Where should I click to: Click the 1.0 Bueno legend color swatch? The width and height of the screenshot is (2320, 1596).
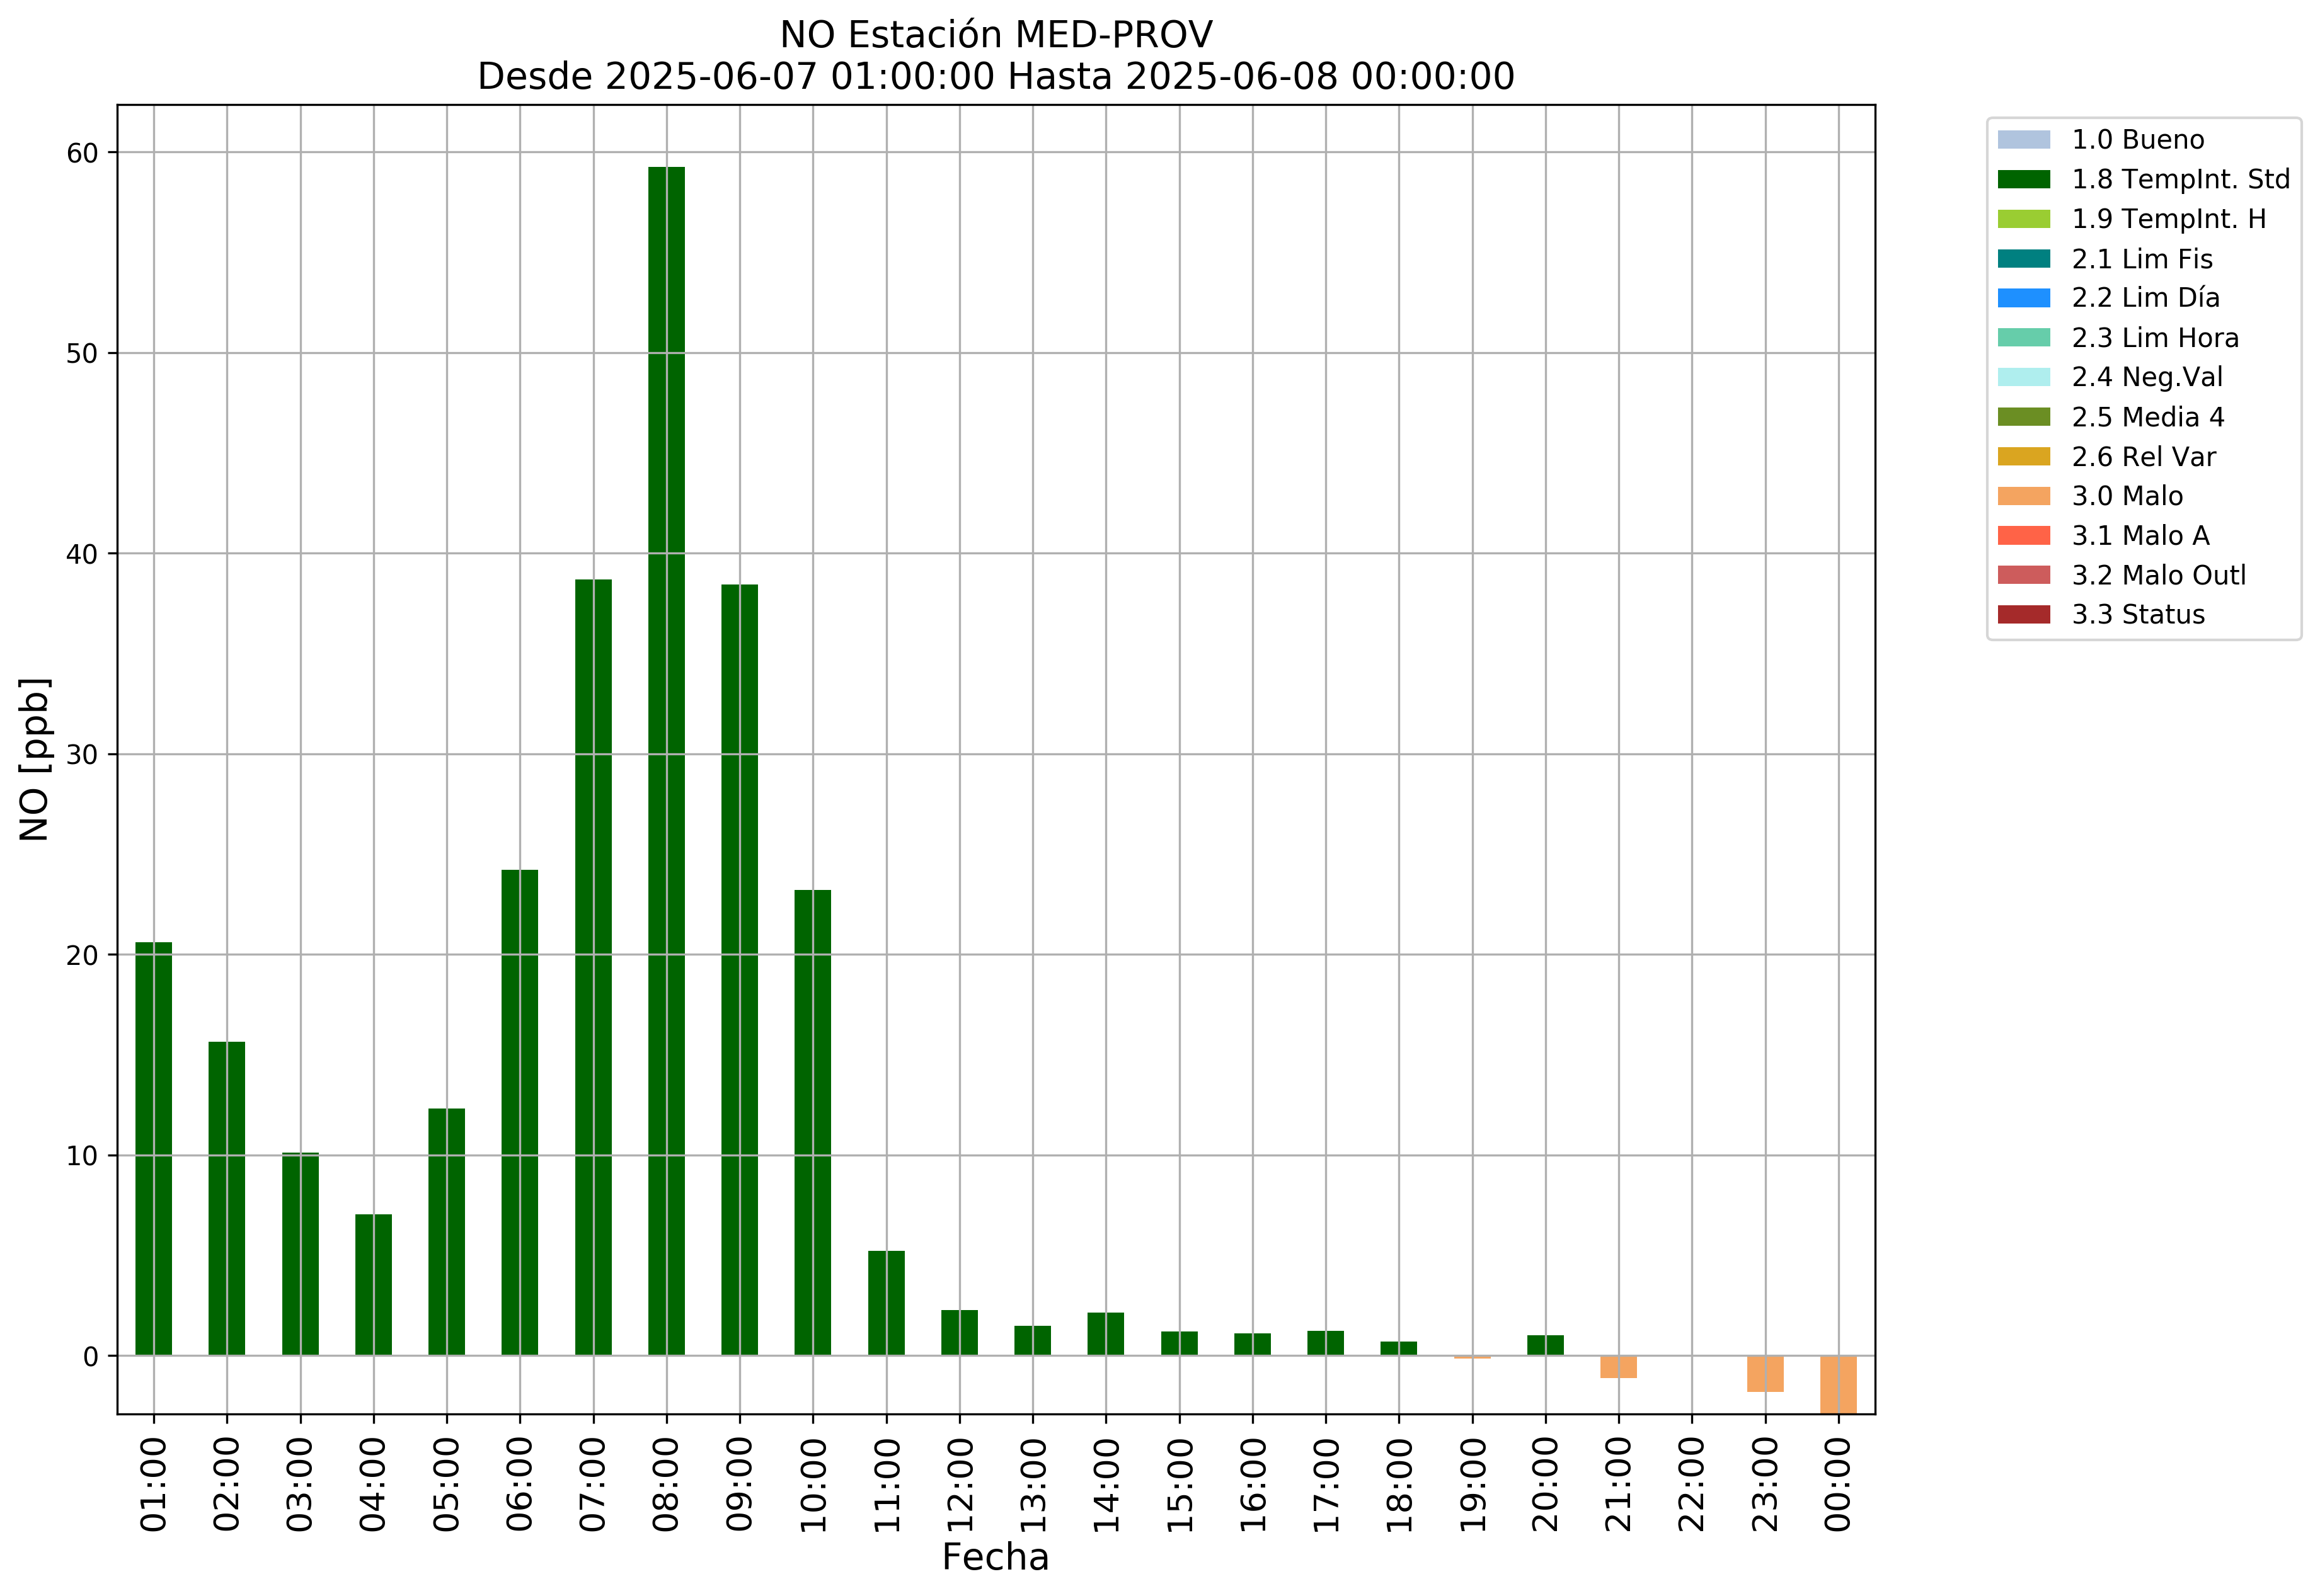(2023, 140)
